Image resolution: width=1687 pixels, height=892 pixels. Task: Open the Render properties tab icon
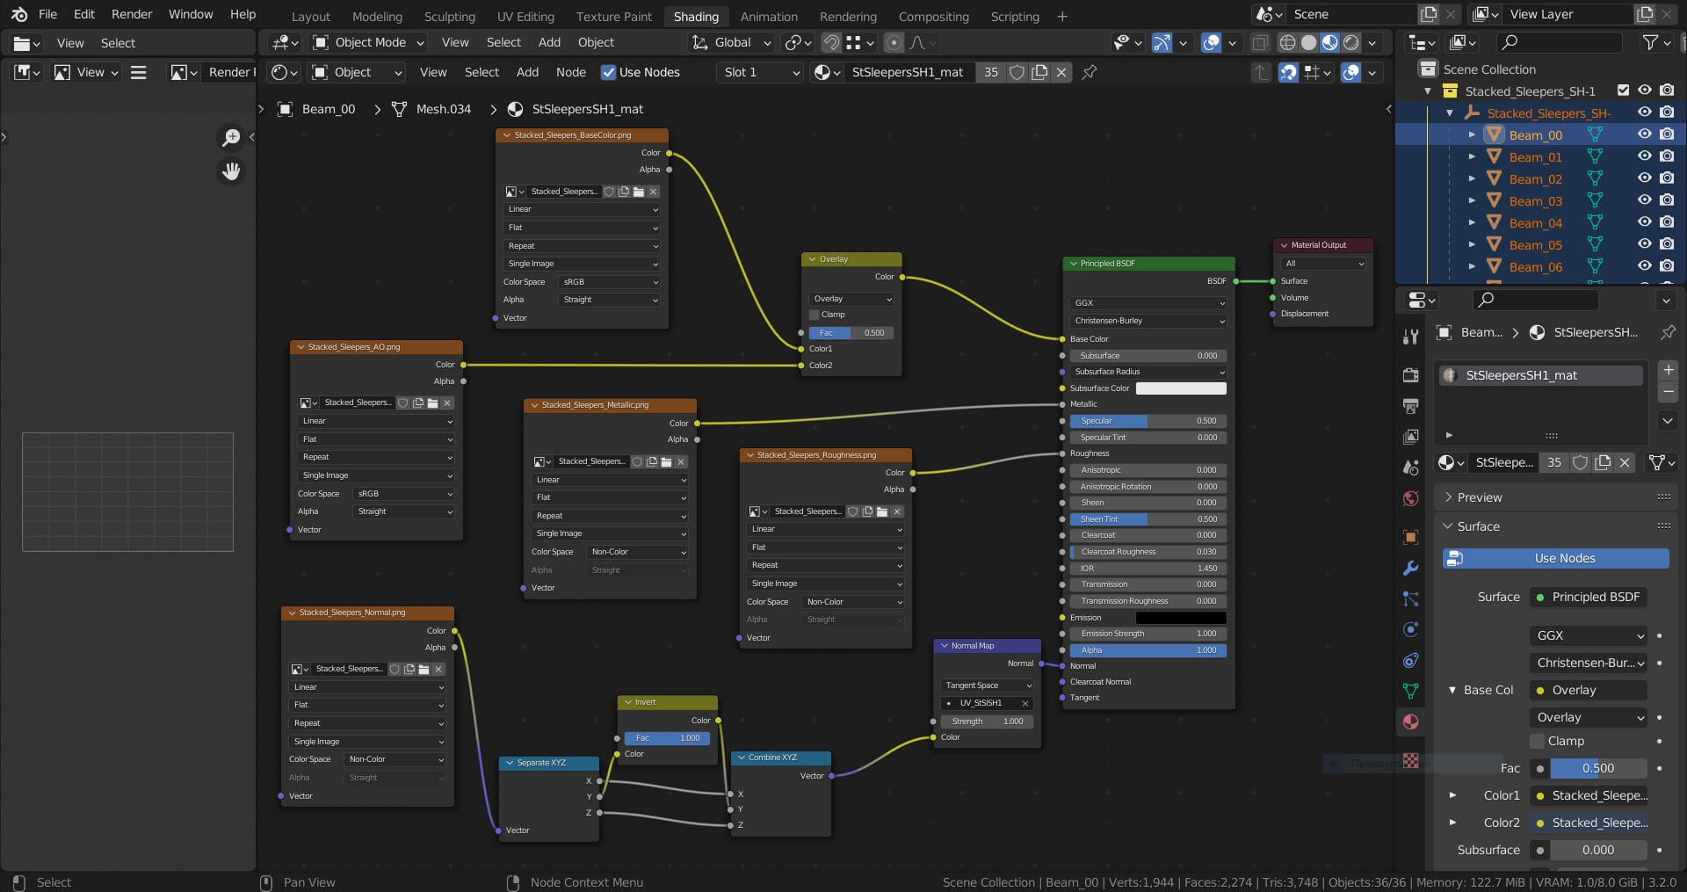click(1410, 375)
